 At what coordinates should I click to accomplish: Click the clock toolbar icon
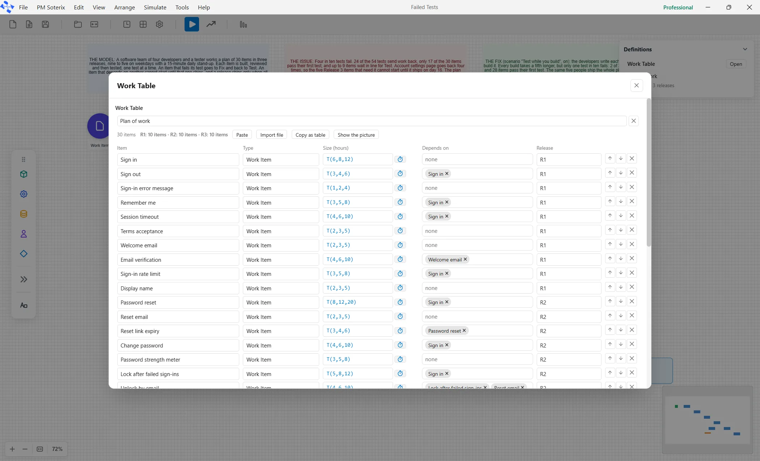coord(127,24)
